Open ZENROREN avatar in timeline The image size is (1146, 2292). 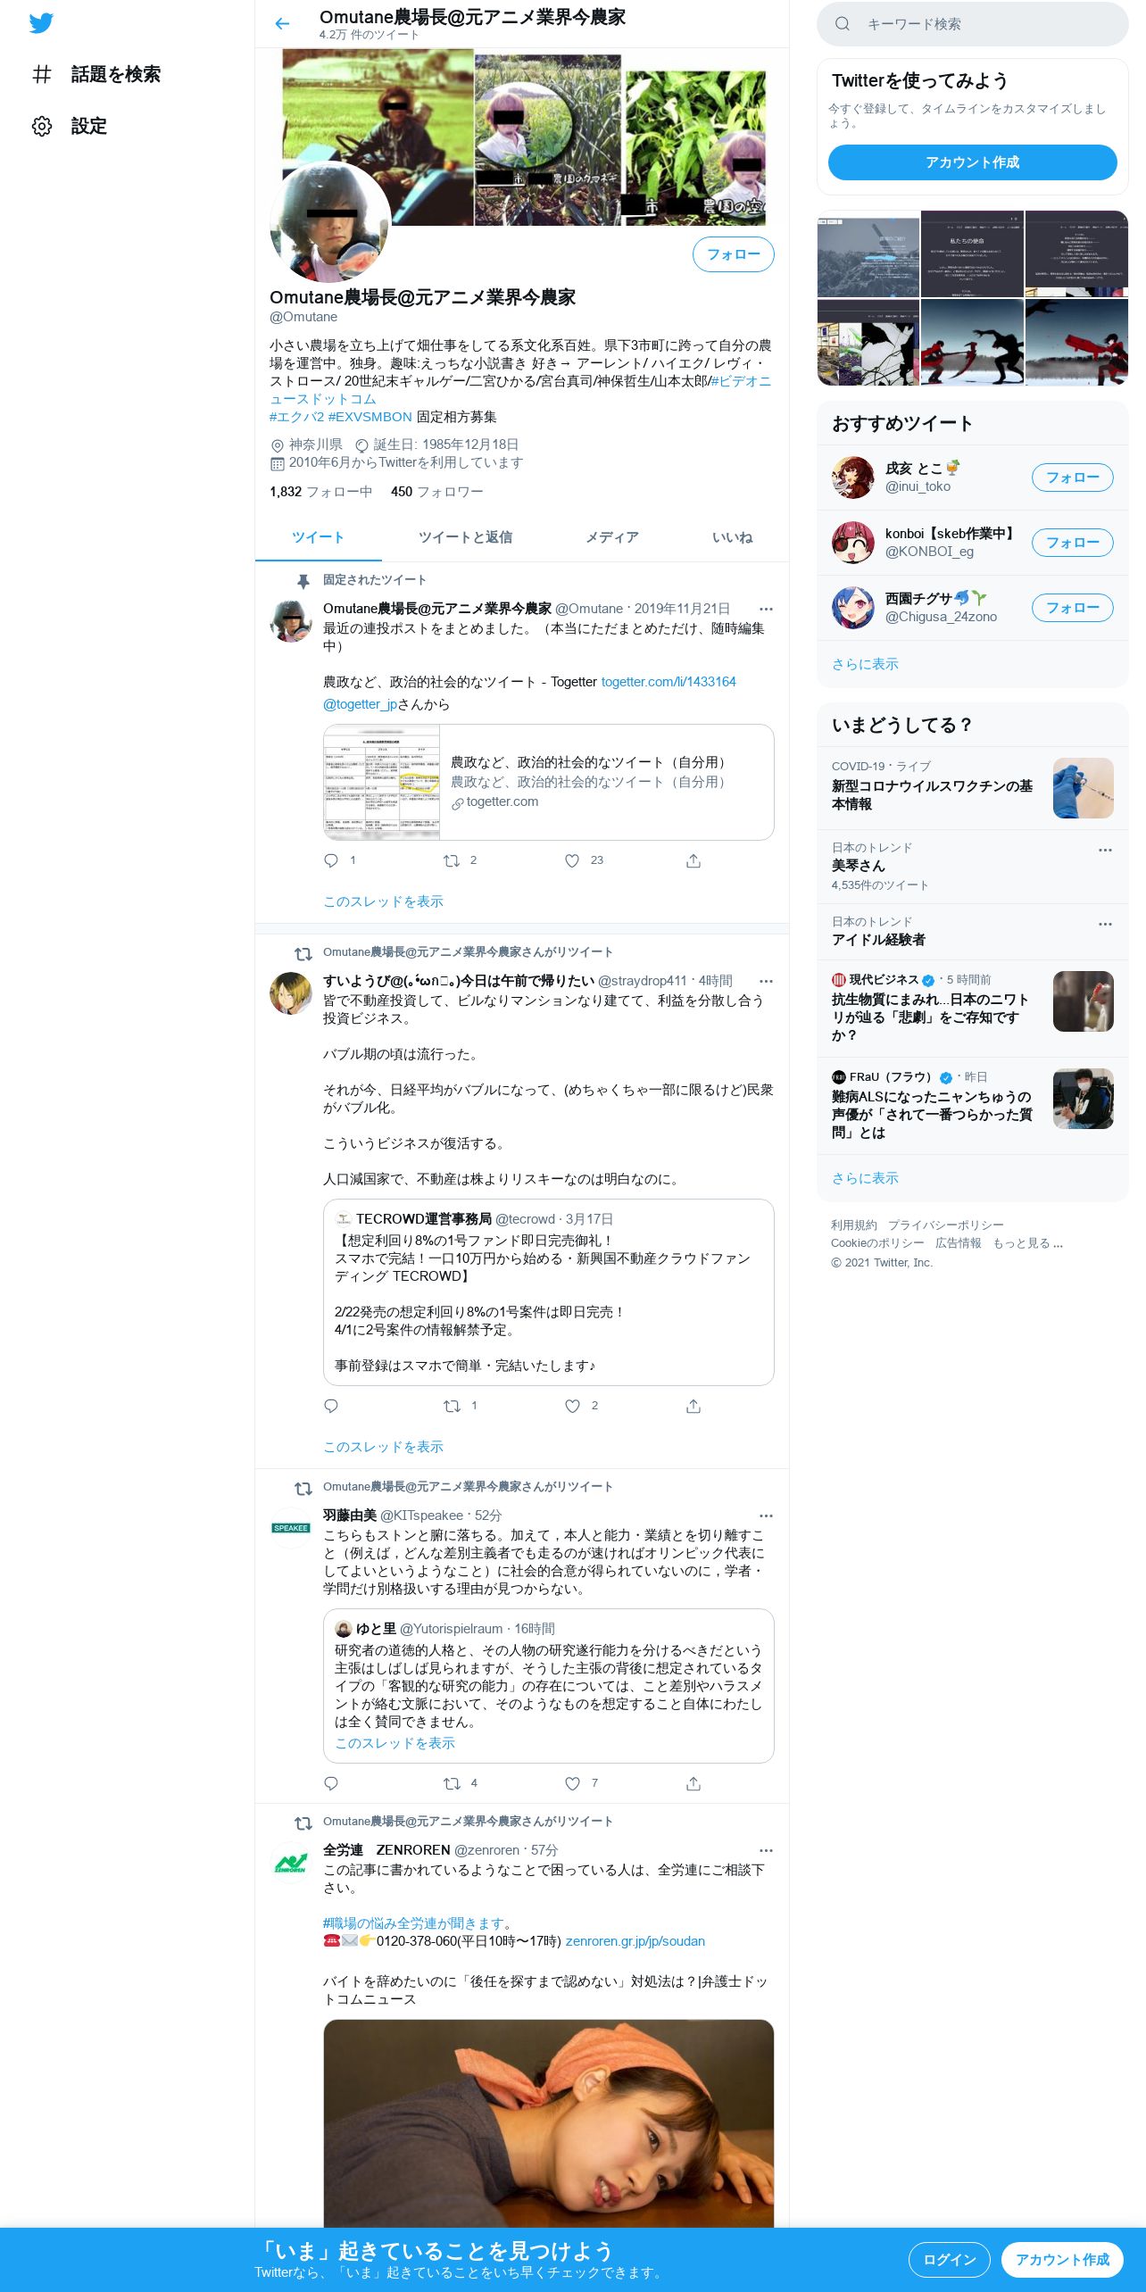coord(291,1863)
